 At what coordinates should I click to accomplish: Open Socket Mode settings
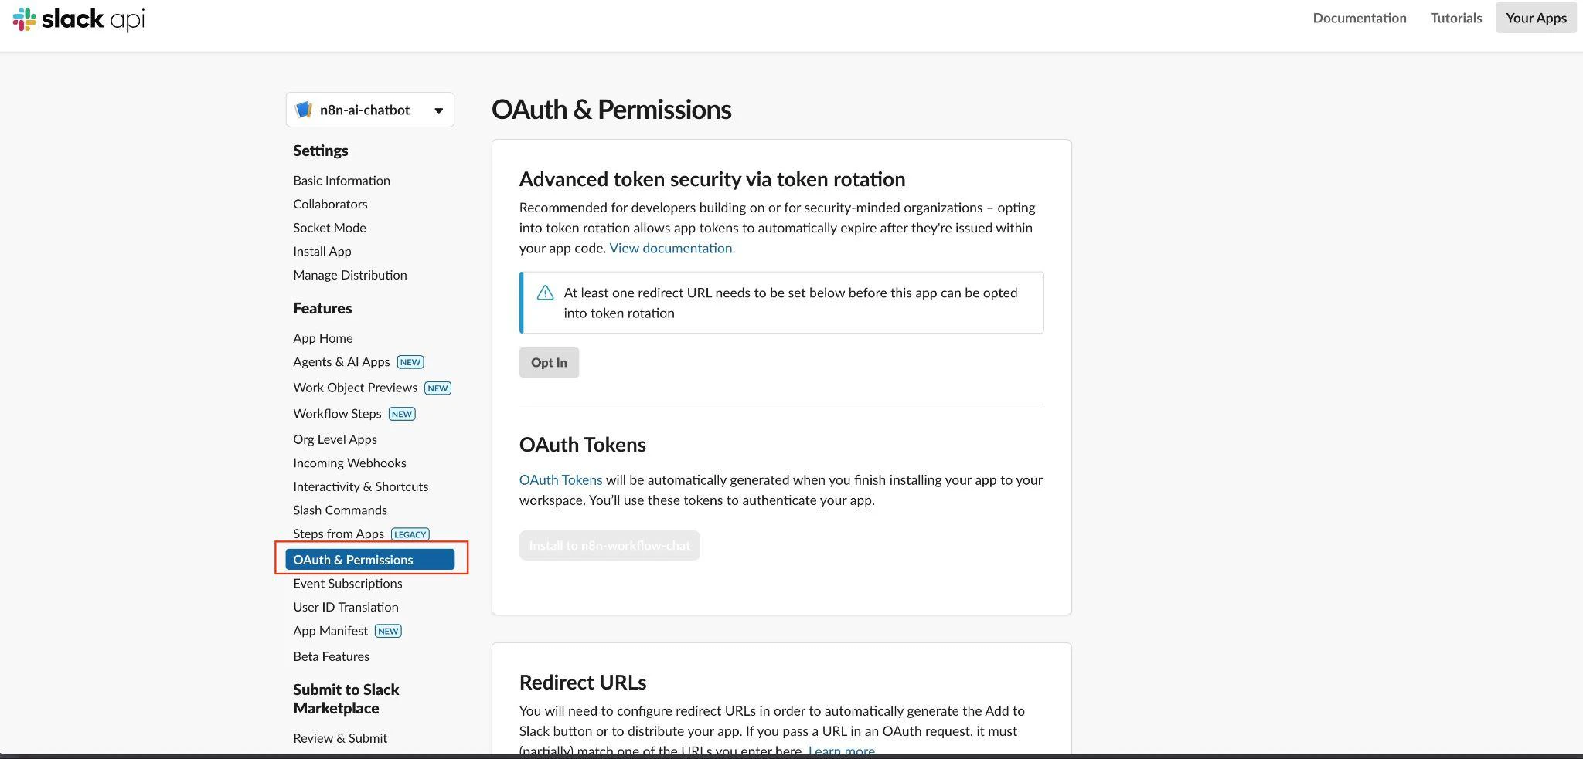coord(329,228)
